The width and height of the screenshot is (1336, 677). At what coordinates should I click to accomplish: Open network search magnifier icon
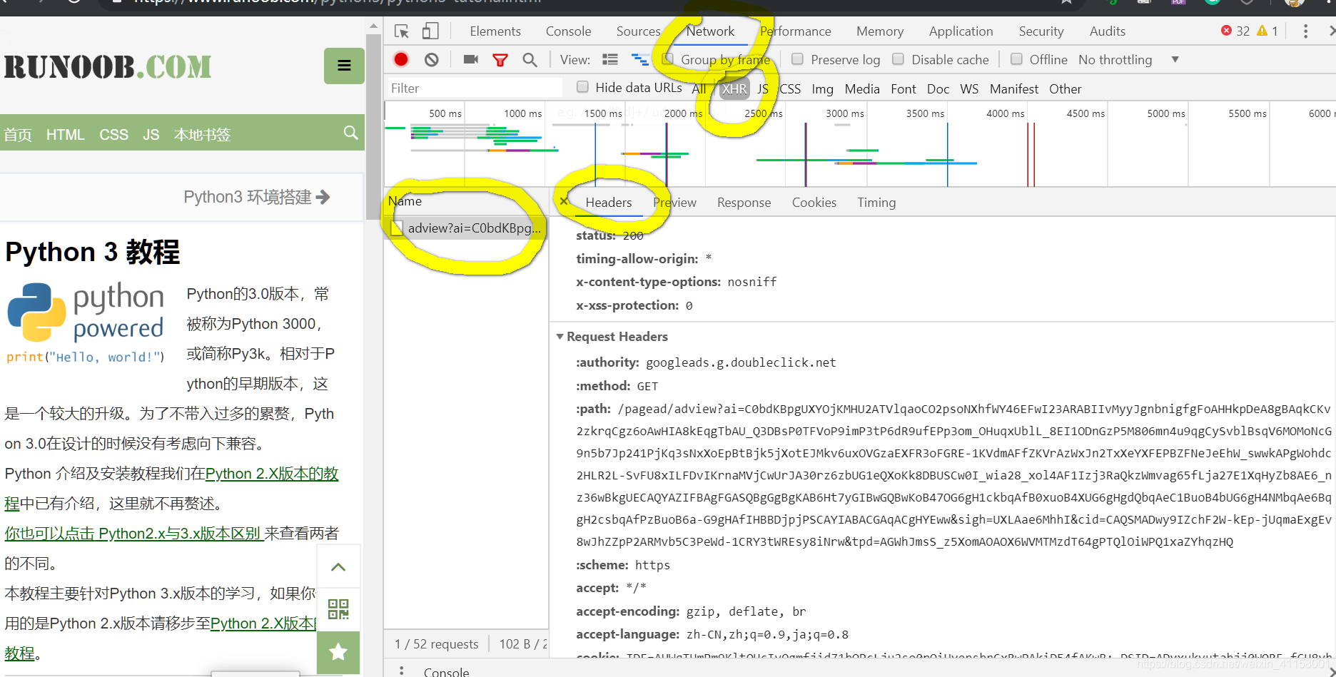(530, 60)
